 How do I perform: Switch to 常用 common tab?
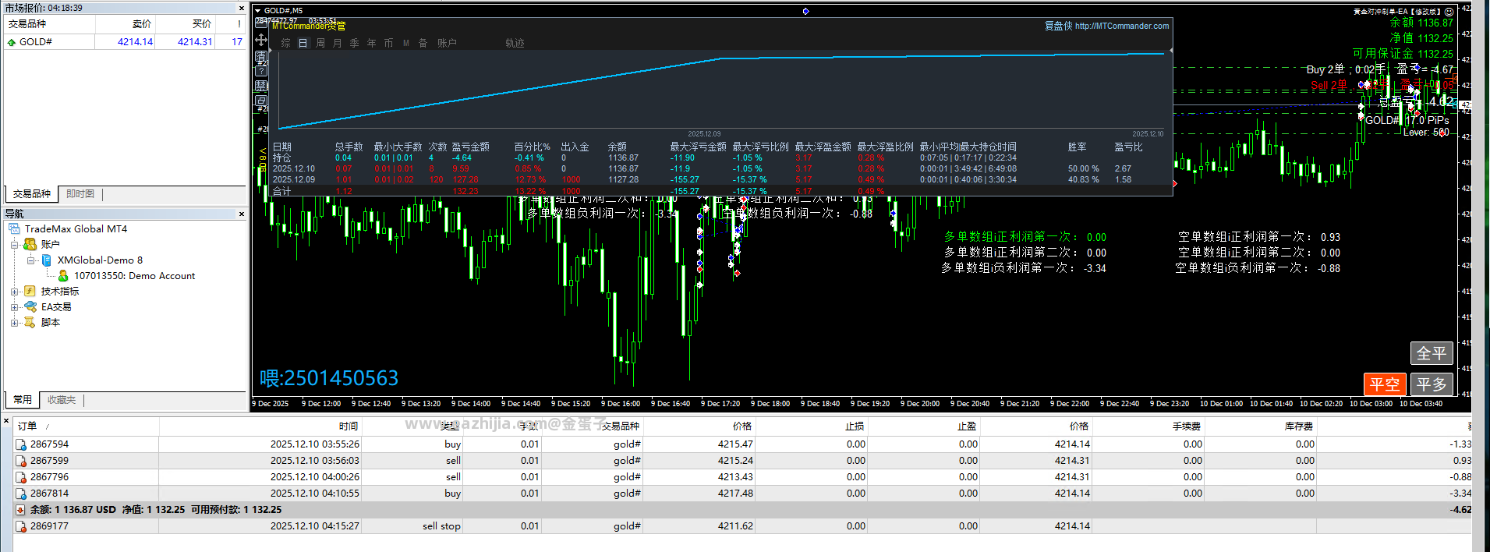point(23,400)
